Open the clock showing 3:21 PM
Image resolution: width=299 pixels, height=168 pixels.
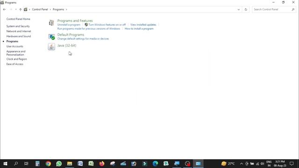[280, 164]
